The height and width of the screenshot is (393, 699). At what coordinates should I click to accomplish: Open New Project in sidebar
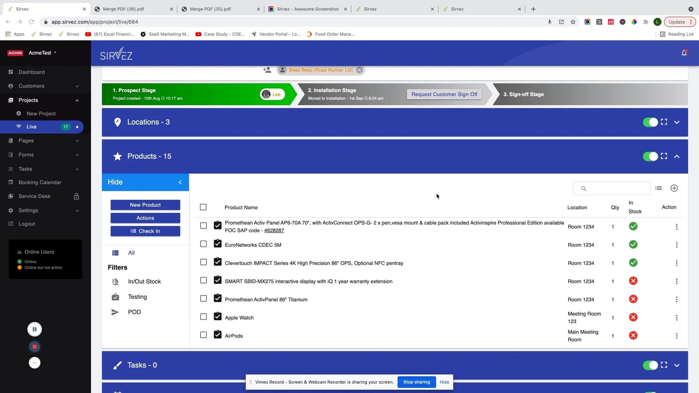[41, 114]
